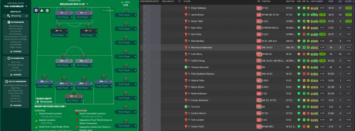Click the Trn status badge for Tahith Chong
The image size is (355, 131).
click(x=259, y=61)
